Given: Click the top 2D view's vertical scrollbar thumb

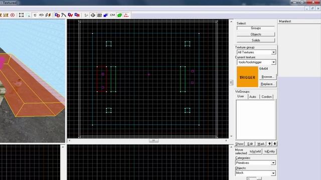Looking at the screenshot, I should tap(231, 82).
